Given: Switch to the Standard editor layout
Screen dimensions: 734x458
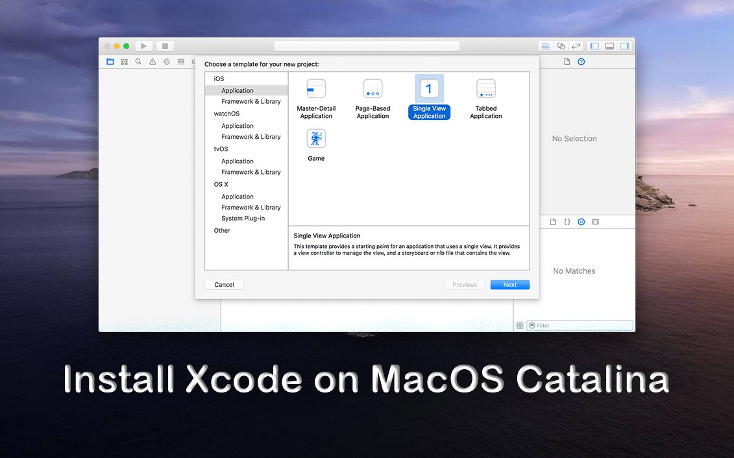Looking at the screenshot, I should (x=545, y=46).
